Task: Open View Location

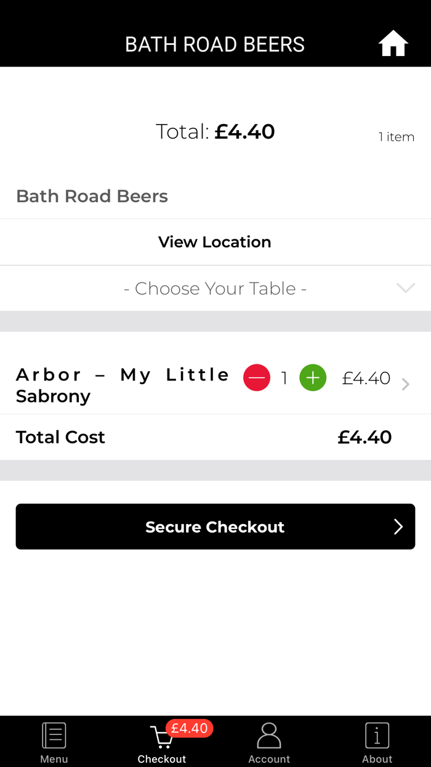Action: [x=215, y=242]
